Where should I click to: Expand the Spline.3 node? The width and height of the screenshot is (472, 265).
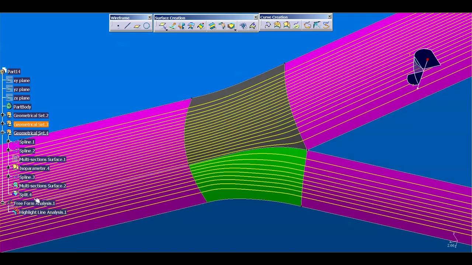point(8,176)
